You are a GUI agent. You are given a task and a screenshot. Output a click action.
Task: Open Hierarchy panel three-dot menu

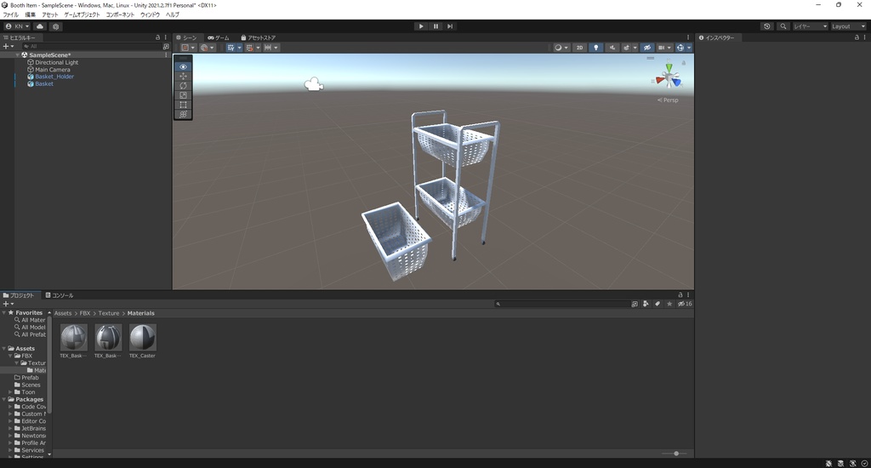[x=166, y=37]
